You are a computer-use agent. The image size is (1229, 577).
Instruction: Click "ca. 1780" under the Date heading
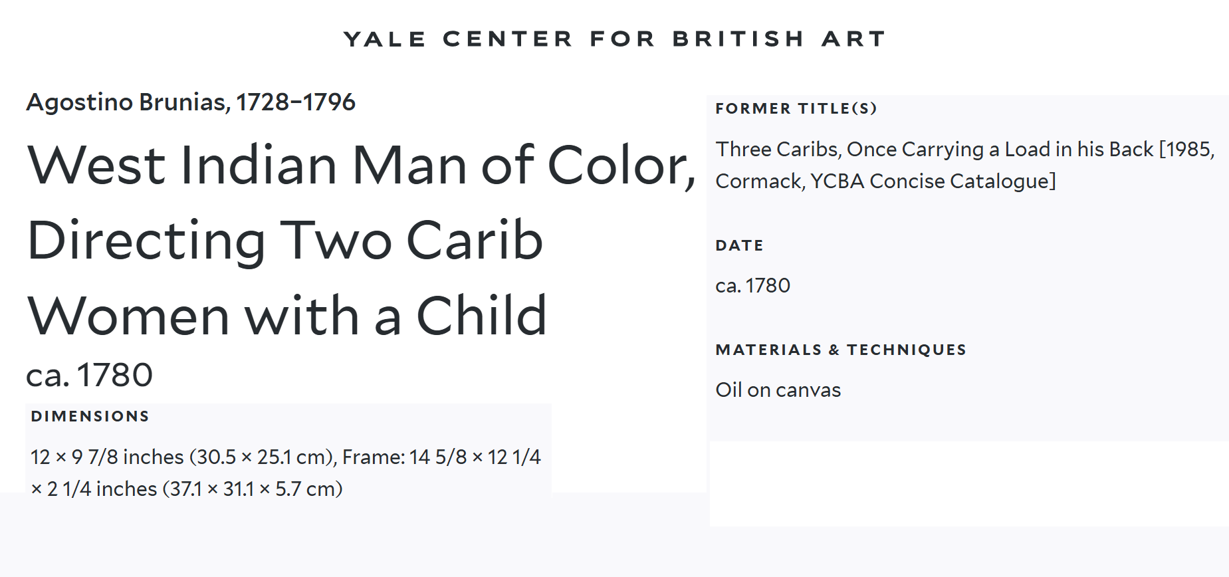(752, 286)
